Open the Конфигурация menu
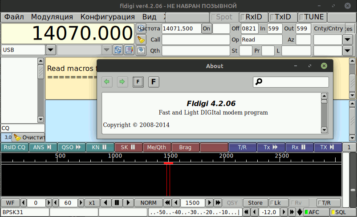This screenshot has height=217, width=357. 107,17
